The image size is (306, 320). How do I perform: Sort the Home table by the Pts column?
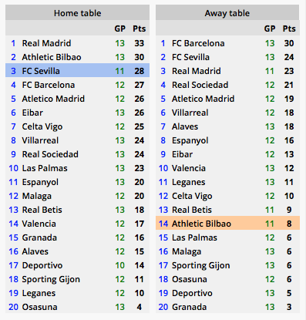(140, 29)
